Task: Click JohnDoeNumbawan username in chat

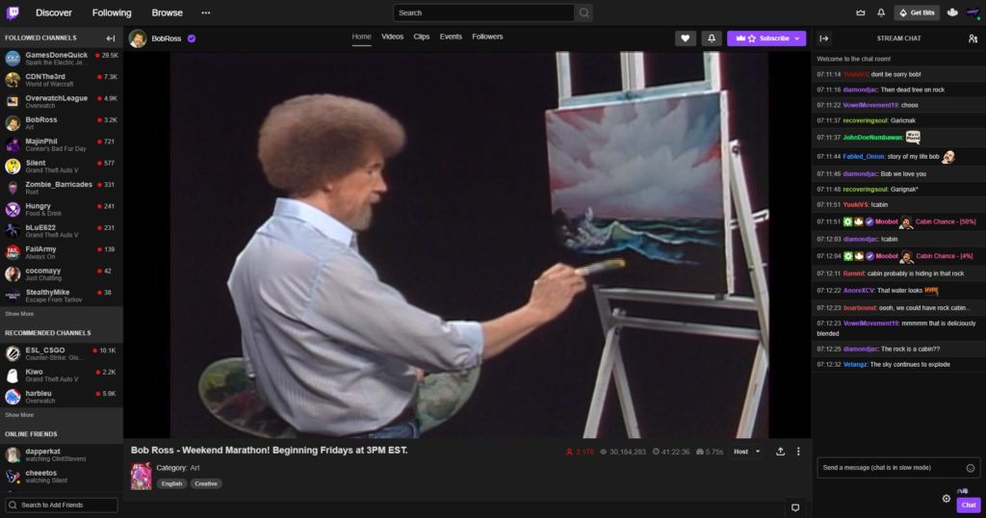Action: click(872, 137)
